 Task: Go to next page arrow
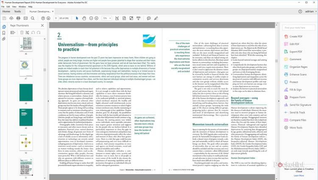click(48, 18)
